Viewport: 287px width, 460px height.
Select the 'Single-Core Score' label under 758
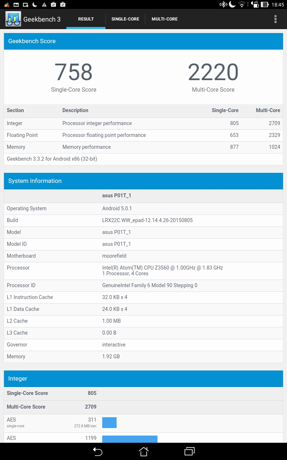pyautogui.click(x=74, y=90)
